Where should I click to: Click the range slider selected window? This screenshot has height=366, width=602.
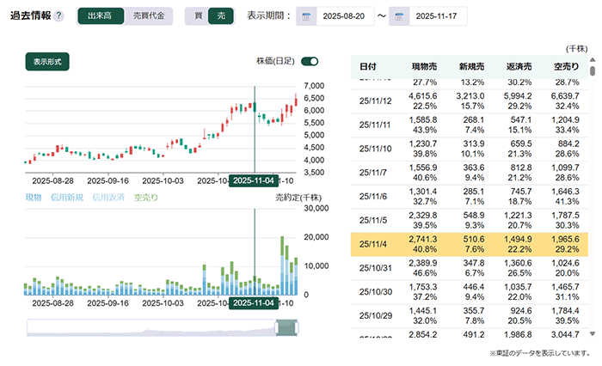[x=286, y=327]
